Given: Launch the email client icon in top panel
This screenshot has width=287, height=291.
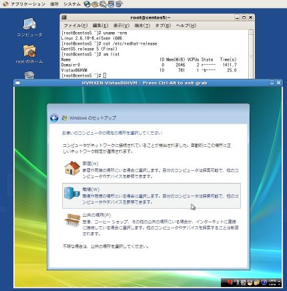Looking at the screenshot, I should click(x=95, y=4).
